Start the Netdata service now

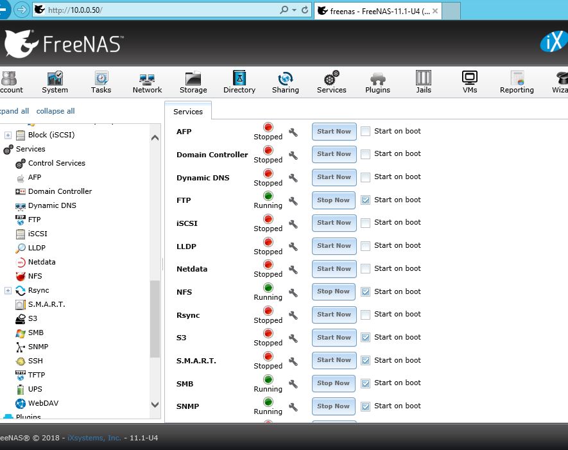pos(334,269)
